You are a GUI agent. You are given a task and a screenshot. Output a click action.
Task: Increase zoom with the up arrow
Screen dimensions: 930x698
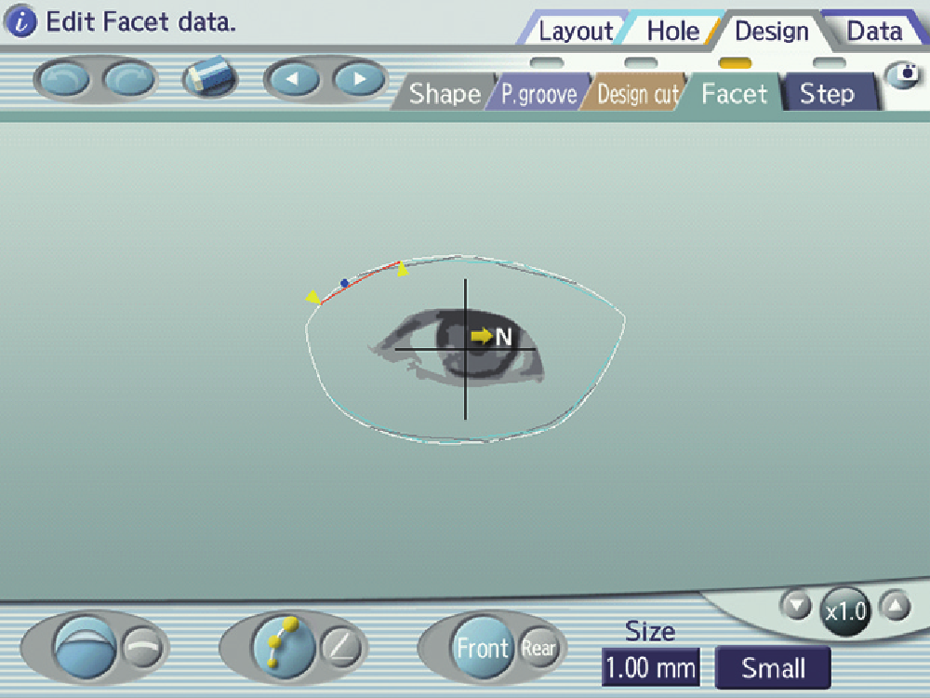click(x=893, y=606)
